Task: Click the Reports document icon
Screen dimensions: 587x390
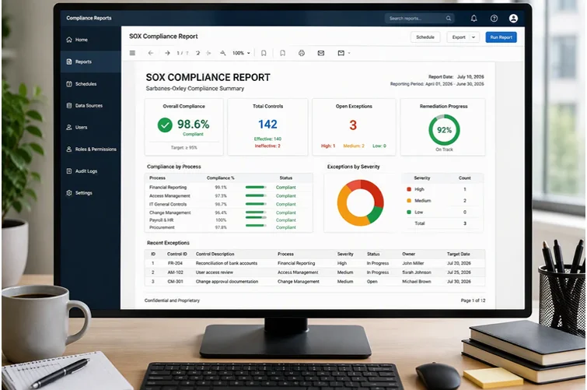Action: (x=69, y=61)
